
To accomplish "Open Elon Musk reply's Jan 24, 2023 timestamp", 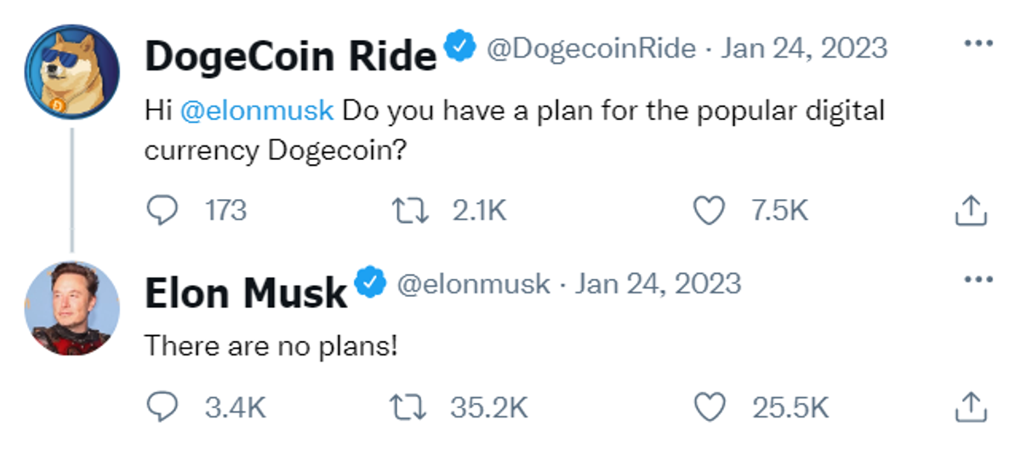I will click(x=658, y=283).
